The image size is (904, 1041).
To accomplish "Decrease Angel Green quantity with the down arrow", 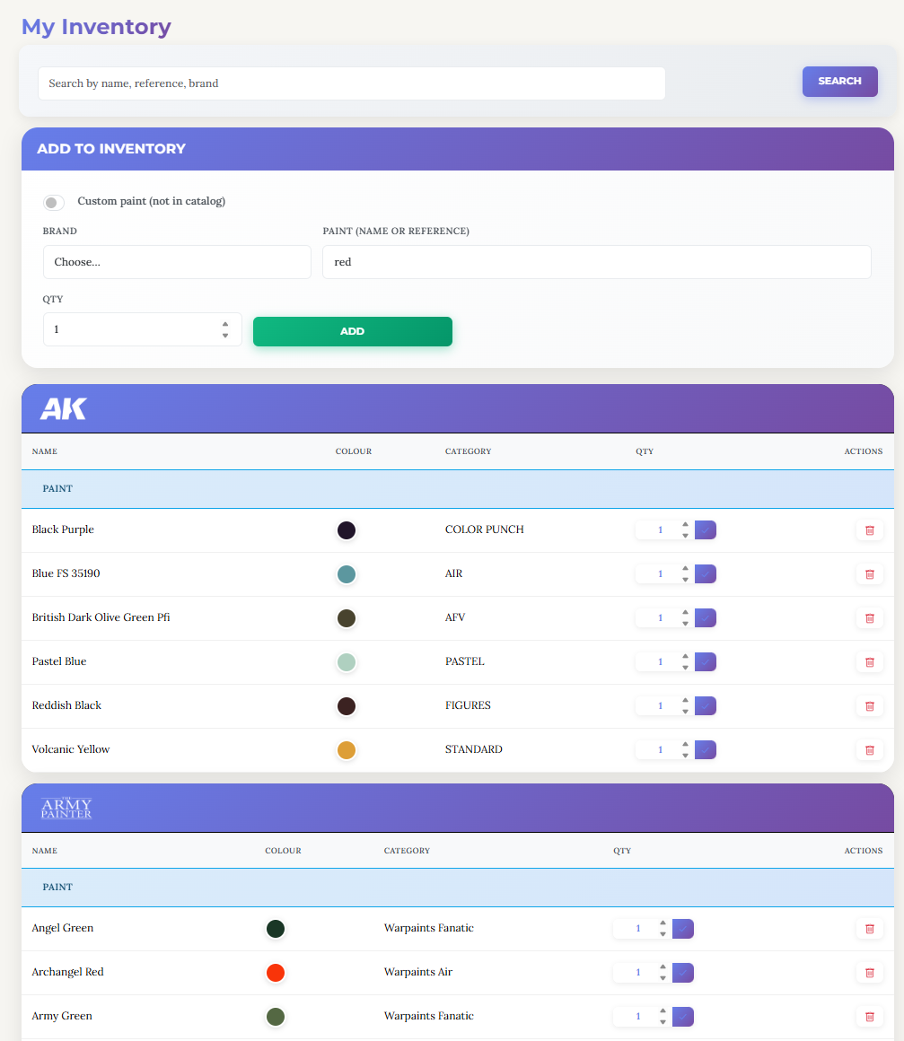I will (x=662, y=933).
